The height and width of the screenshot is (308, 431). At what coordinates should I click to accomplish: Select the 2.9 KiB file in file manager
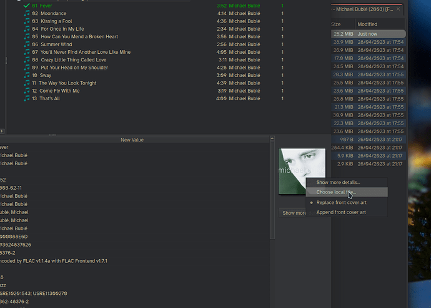(x=369, y=164)
